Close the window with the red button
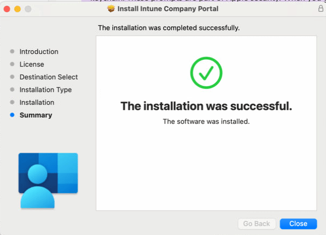Image resolution: width=326 pixels, height=235 pixels. click(x=7, y=9)
